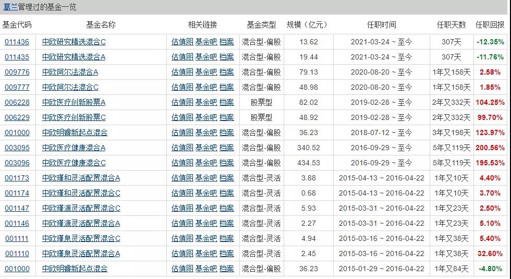
Task: Open 档案 for 中欧瑾和灵活配置混合A
Action: pyautogui.click(x=226, y=178)
